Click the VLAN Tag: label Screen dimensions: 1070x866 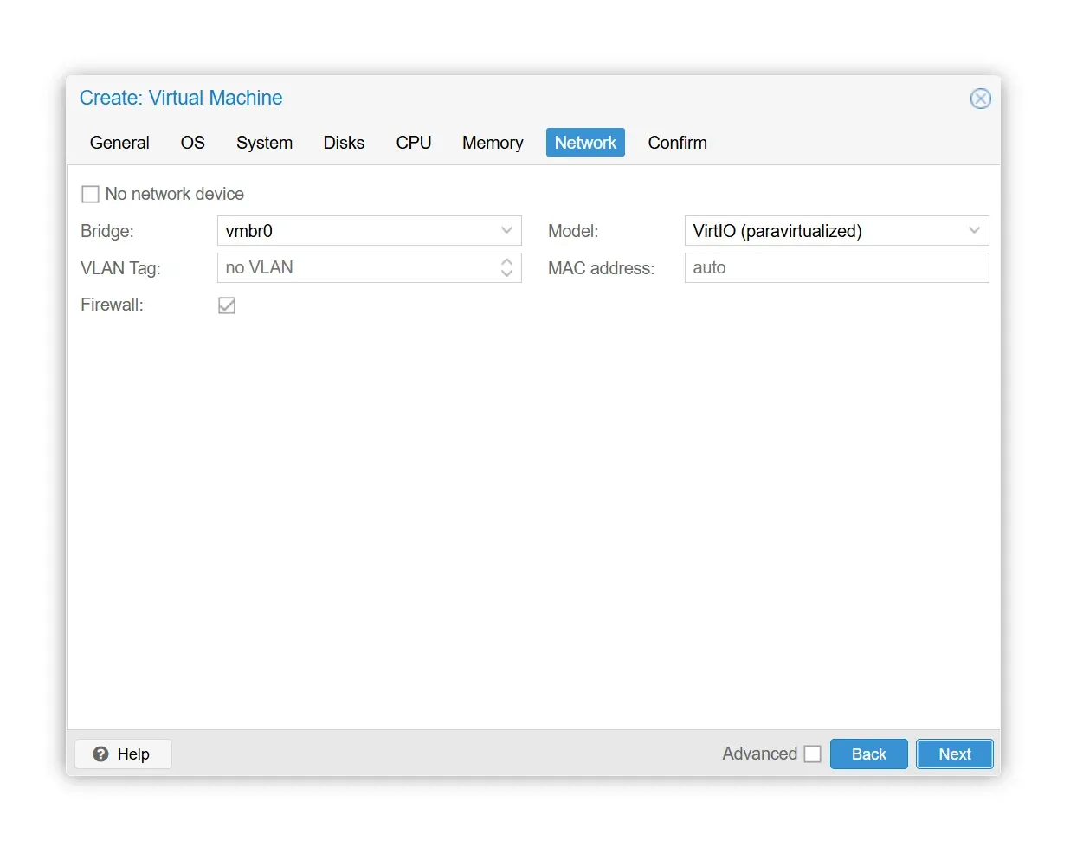click(120, 268)
